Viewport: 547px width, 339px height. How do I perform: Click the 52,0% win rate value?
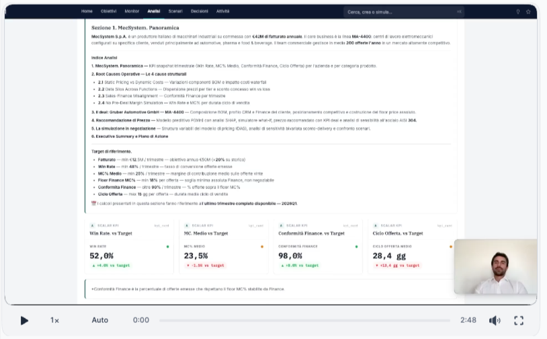101,256
